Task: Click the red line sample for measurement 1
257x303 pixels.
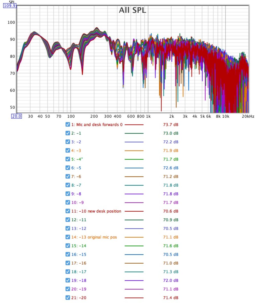Action: (134, 125)
